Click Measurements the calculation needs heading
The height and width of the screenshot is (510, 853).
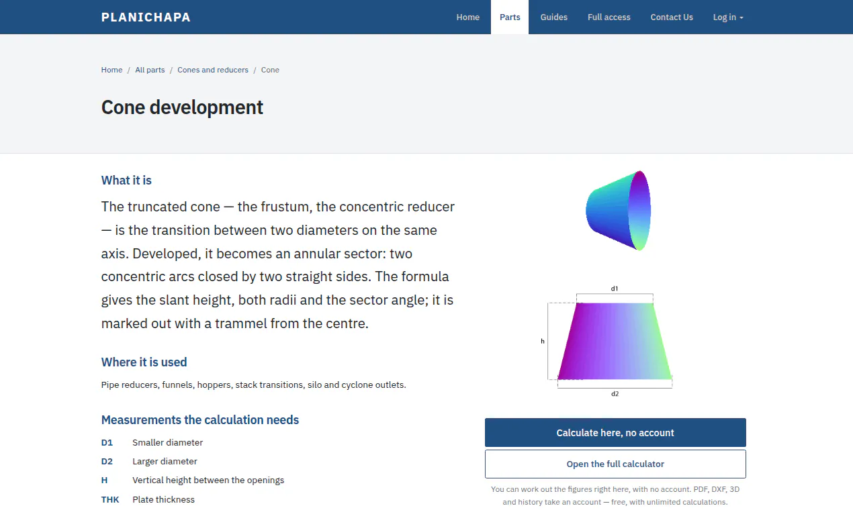200,420
